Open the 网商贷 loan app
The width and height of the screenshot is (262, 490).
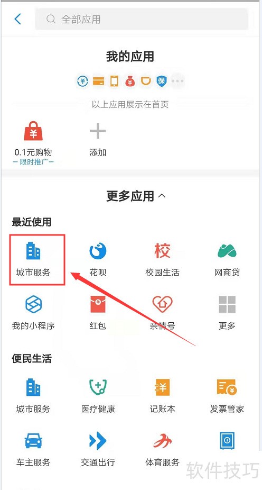point(227,259)
